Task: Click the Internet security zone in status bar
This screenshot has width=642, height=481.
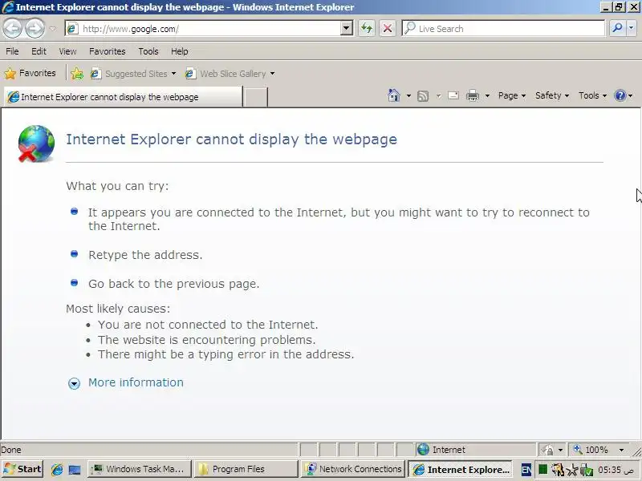Action: (x=475, y=450)
